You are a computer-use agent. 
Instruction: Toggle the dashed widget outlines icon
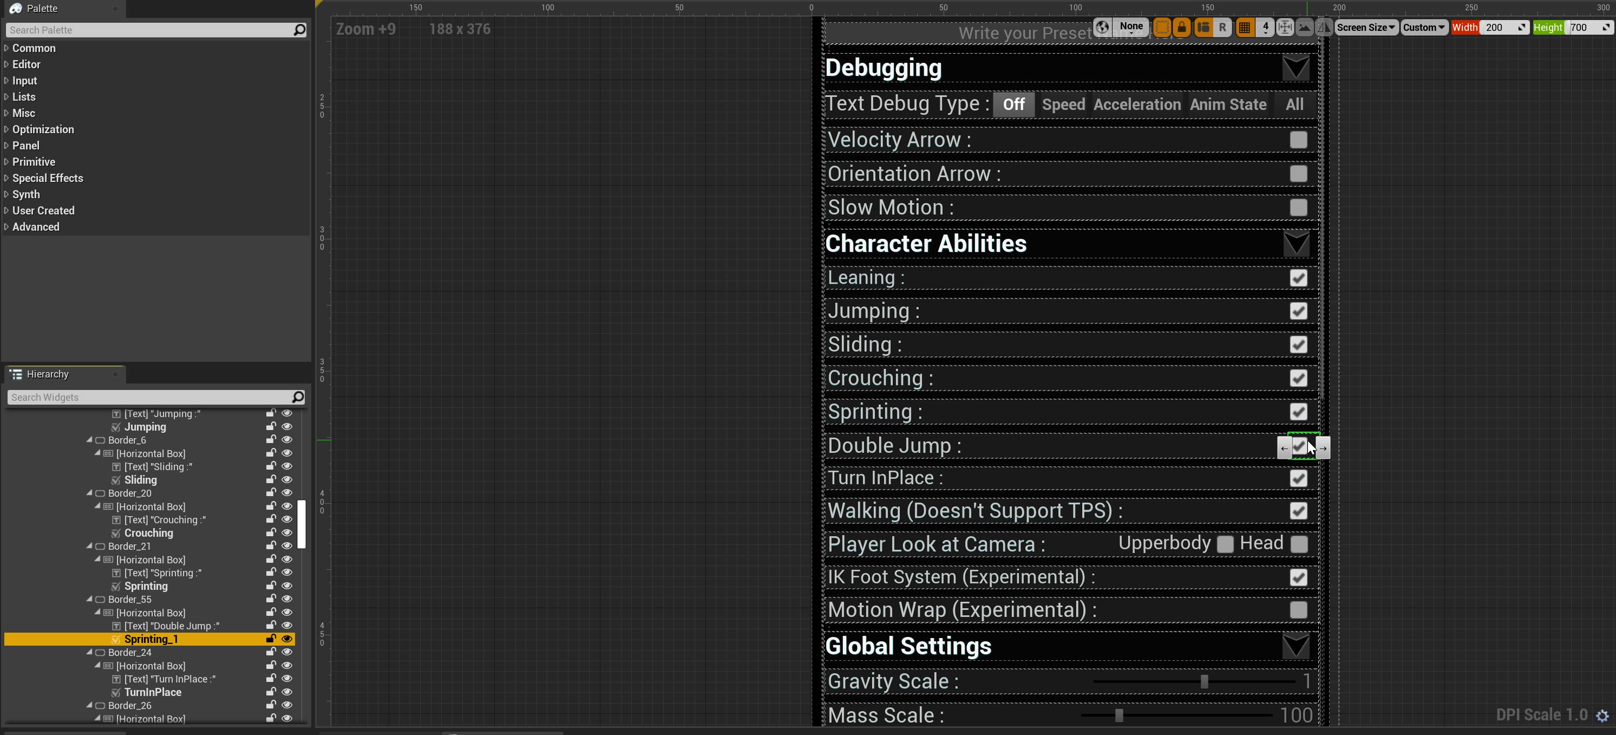click(1161, 28)
